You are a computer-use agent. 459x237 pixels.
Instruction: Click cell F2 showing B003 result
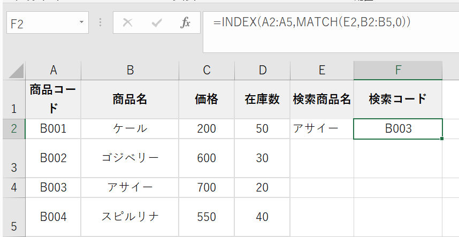397,129
